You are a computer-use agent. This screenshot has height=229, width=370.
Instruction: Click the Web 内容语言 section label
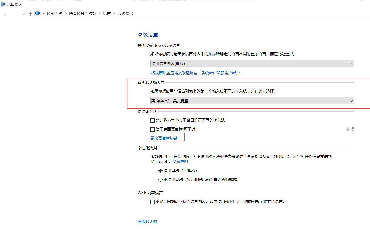[150, 193]
